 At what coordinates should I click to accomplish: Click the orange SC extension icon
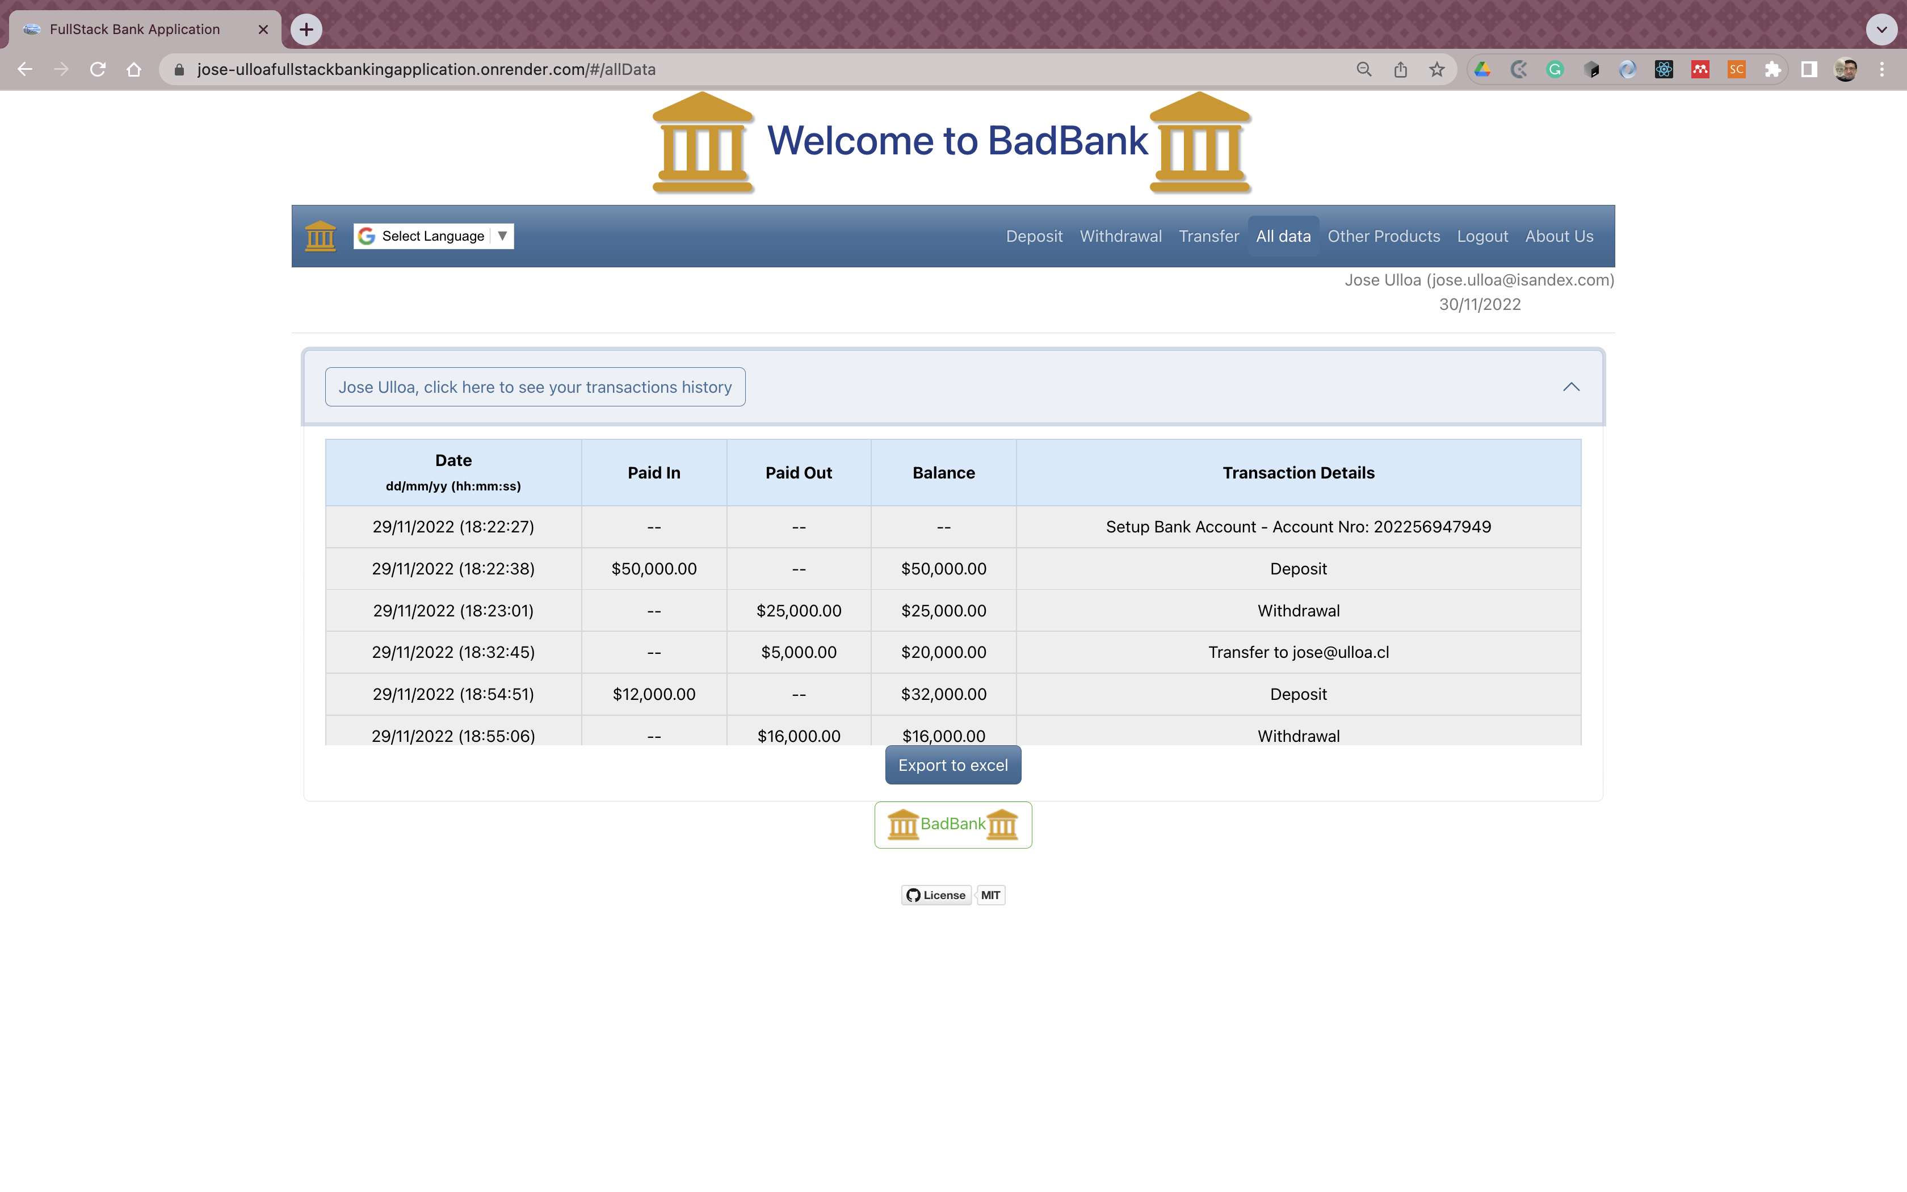[x=1736, y=69]
